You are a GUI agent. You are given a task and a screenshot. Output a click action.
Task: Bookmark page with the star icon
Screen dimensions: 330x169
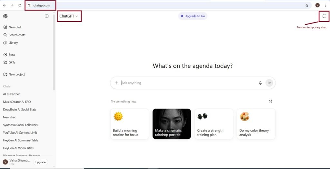coord(307,5)
